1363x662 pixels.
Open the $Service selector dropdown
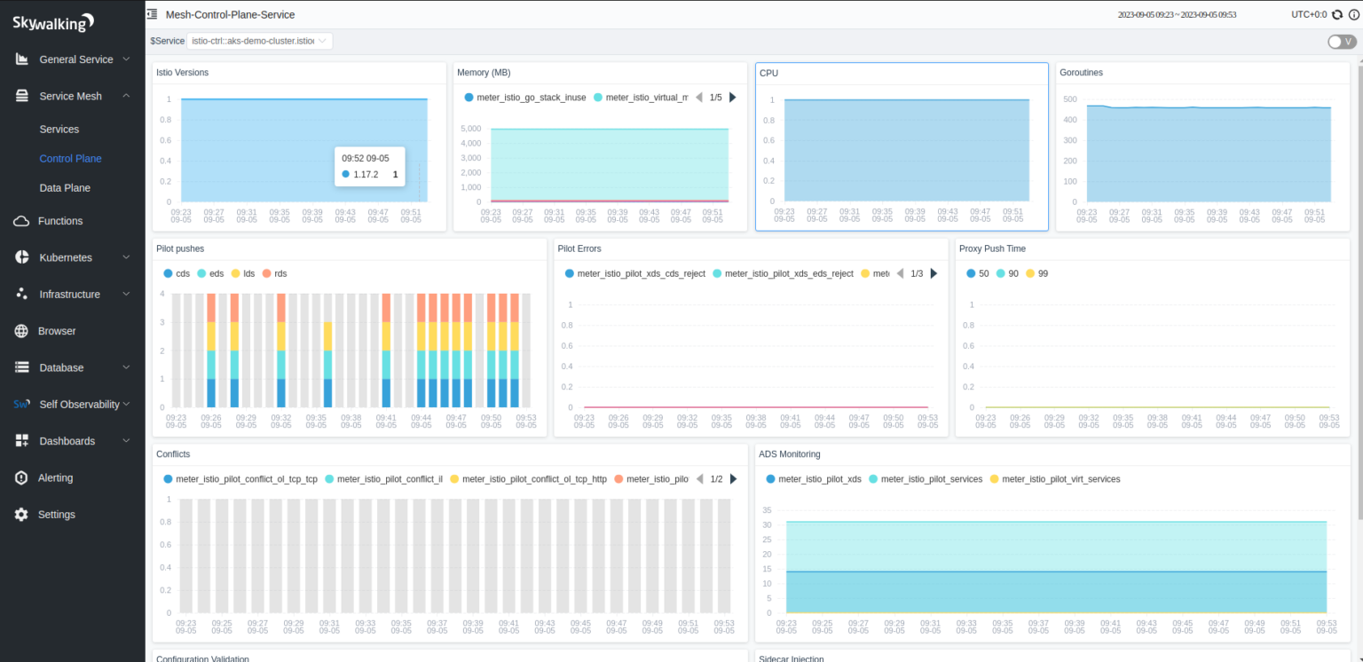click(259, 40)
